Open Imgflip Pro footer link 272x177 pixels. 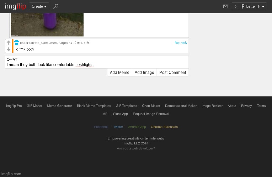pyautogui.click(x=14, y=106)
